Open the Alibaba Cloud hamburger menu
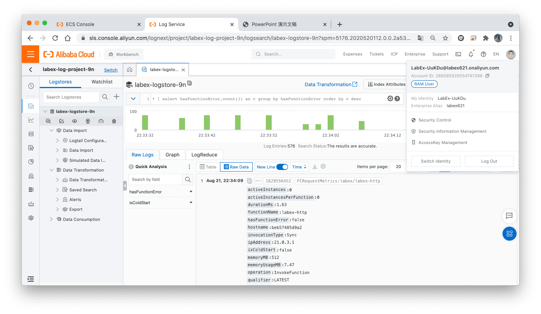 click(x=31, y=54)
